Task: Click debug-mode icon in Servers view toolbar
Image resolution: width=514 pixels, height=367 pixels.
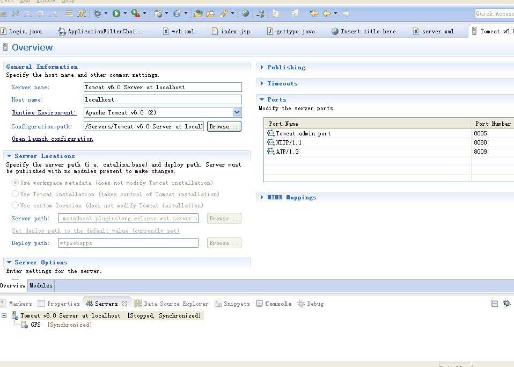Action: coord(506,303)
